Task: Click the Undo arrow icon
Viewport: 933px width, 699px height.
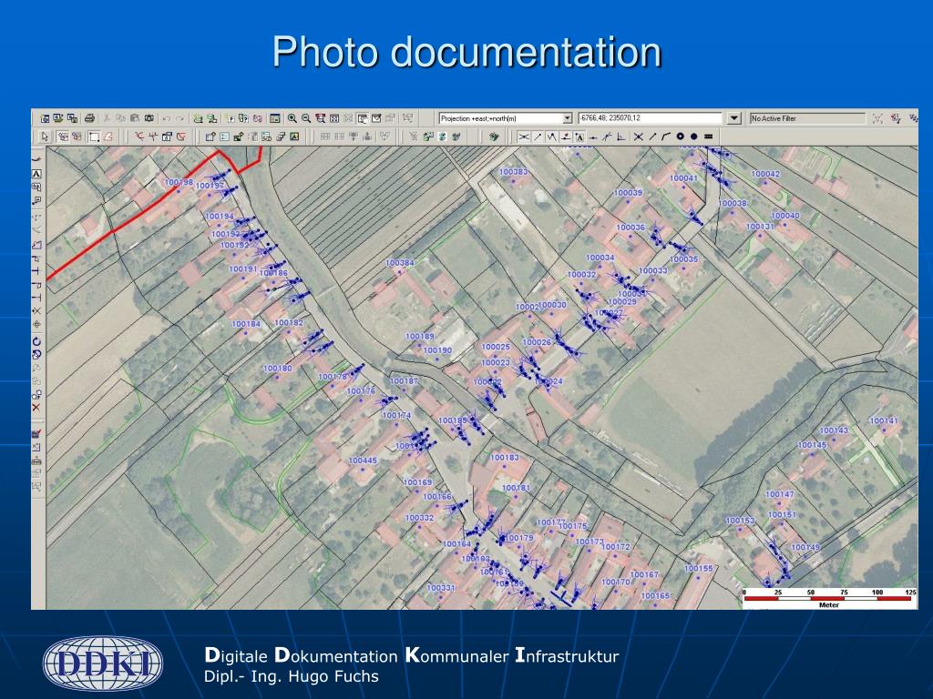Action: 168,118
